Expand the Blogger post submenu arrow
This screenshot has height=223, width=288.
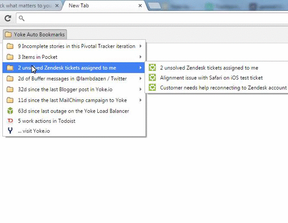pyautogui.click(x=140, y=89)
